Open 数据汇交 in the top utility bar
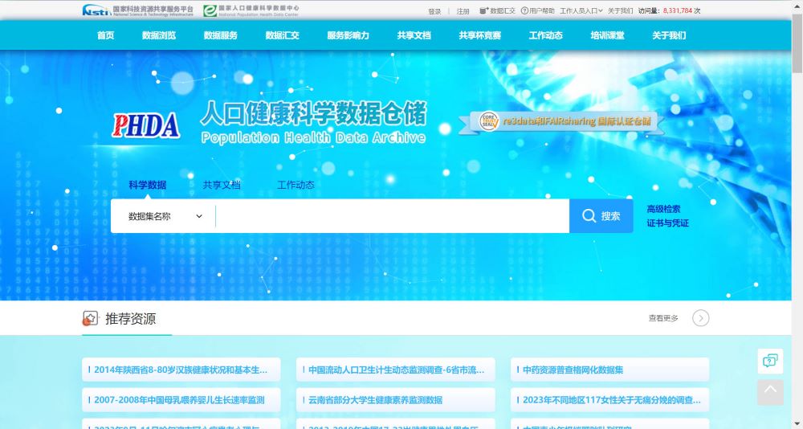Image resolution: width=803 pixels, height=429 pixels. 497,10
